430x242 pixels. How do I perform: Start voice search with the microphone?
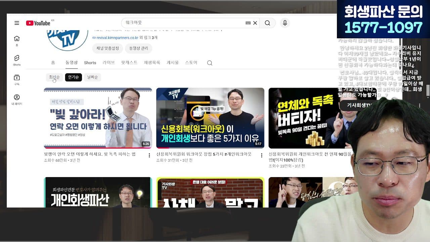[285, 23]
